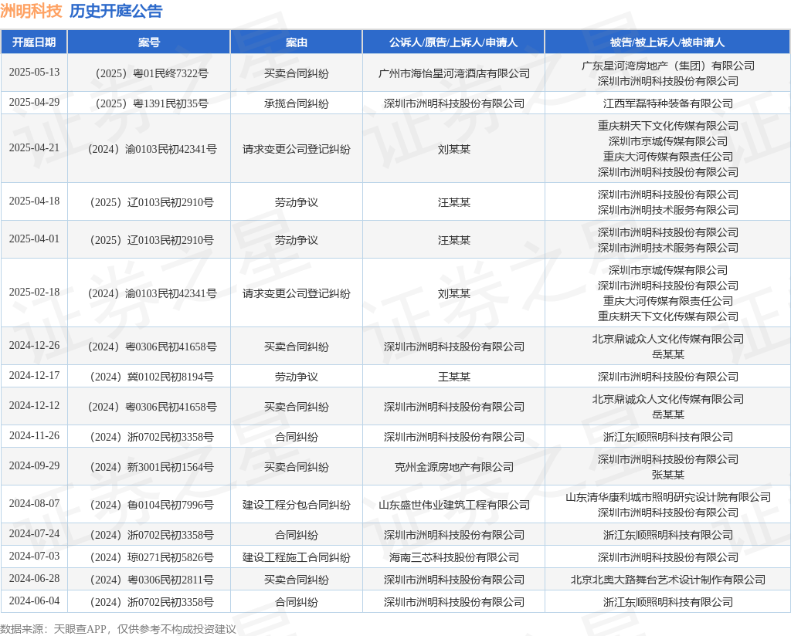The height and width of the screenshot is (636, 791).
Task: Click the date 2025-05-13
Action: pos(34,72)
